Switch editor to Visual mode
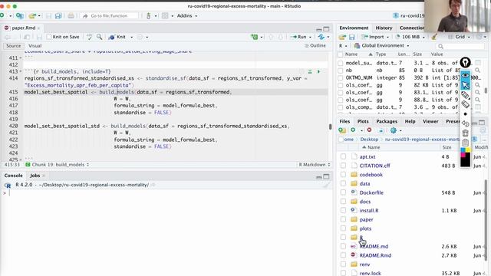Screen dimensions: 491x276 click(x=35, y=46)
